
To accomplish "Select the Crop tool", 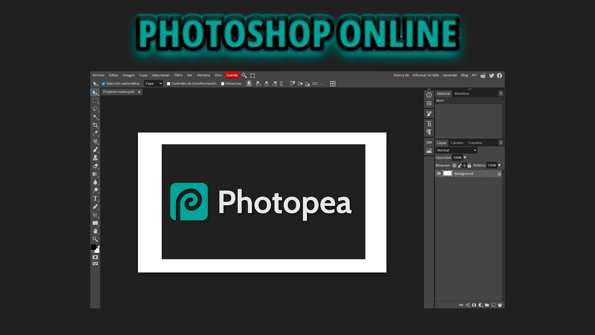I will [x=95, y=125].
